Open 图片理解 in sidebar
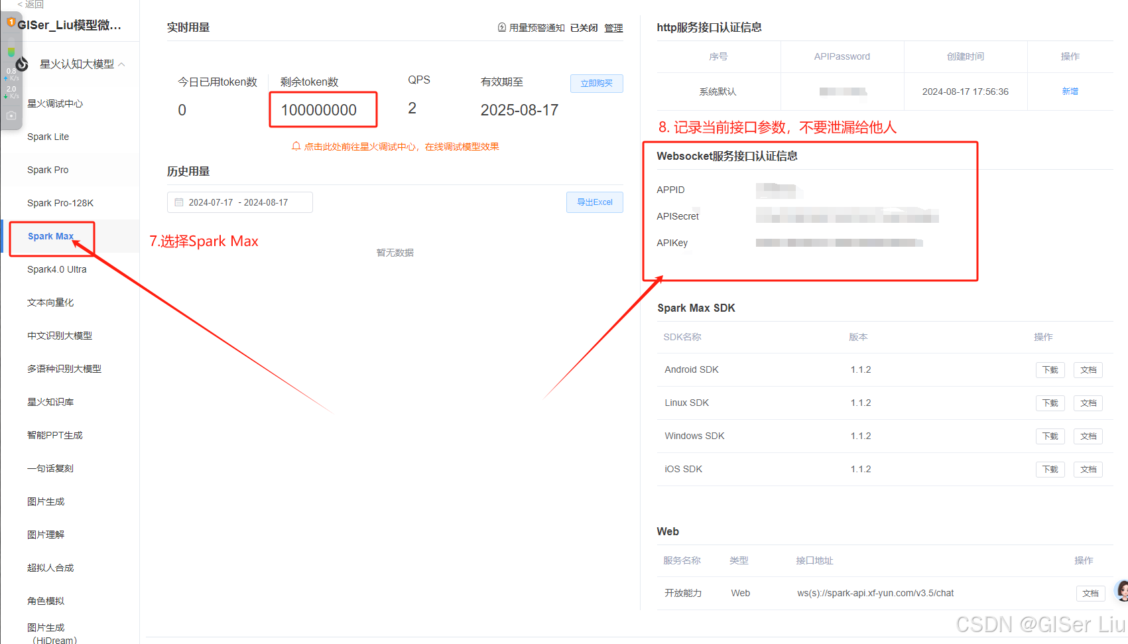The height and width of the screenshot is (644, 1128). 46,535
